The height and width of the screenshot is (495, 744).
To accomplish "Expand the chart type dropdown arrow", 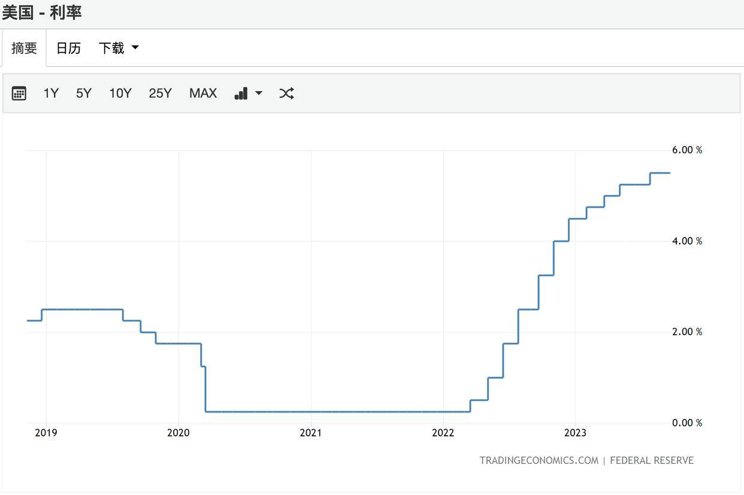I will point(259,93).
